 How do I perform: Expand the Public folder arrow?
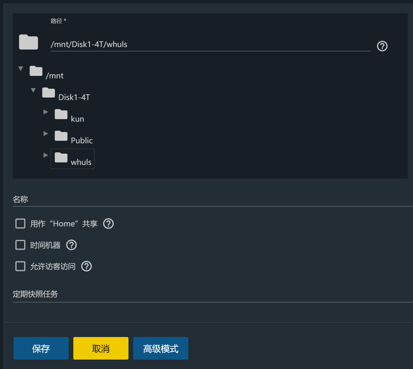click(46, 134)
